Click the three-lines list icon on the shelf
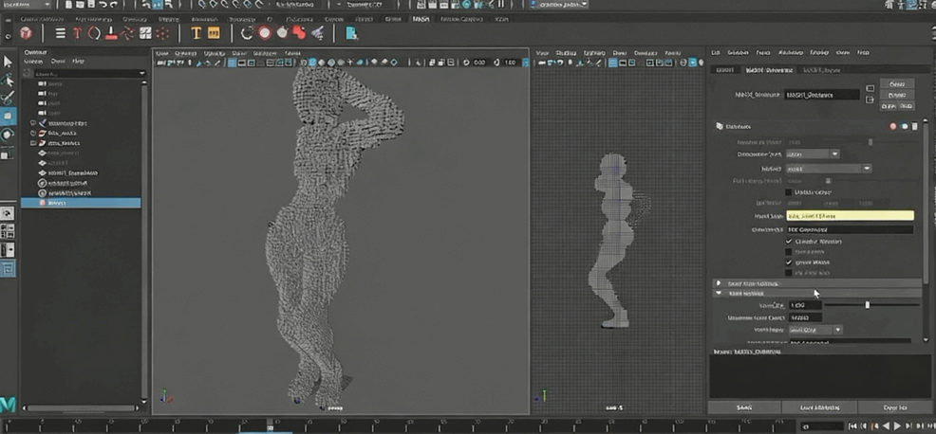936x434 pixels. coord(61,32)
